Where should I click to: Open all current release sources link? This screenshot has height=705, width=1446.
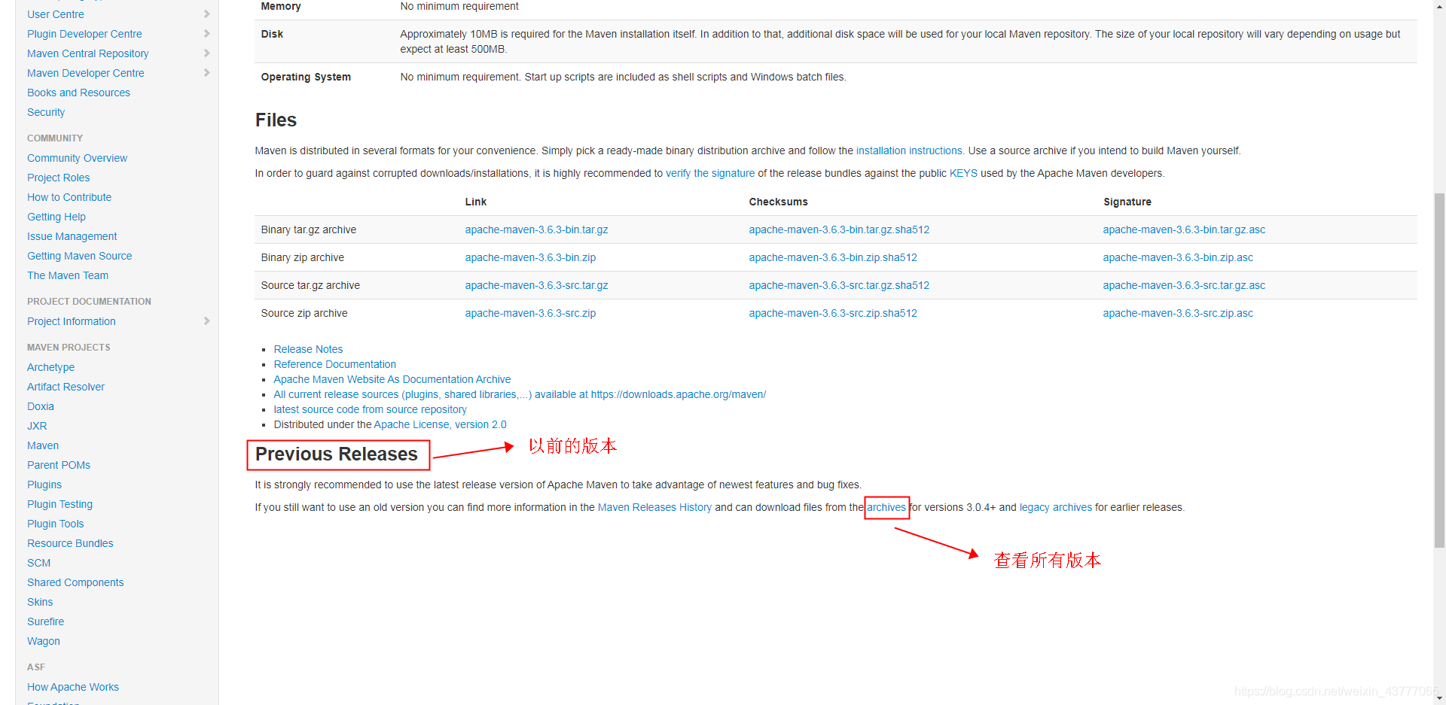pyautogui.click(x=520, y=394)
